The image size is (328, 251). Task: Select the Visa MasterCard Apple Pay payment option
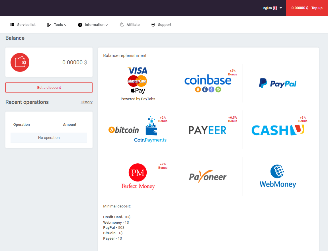138,83
